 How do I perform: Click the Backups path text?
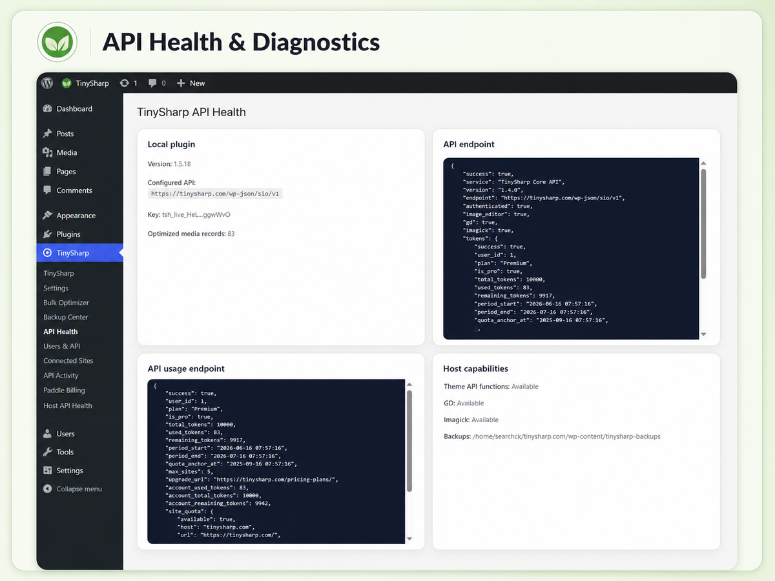click(566, 437)
